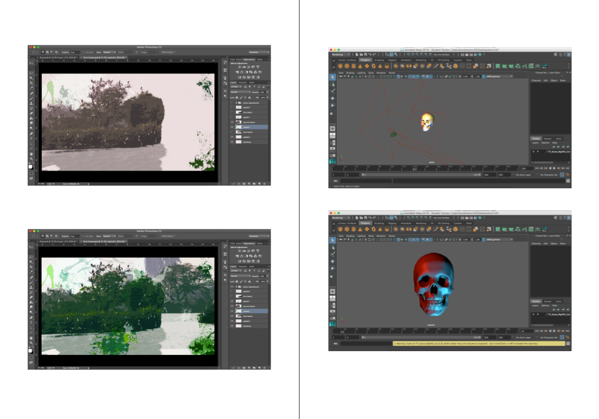Image resolution: width=599 pixels, height=419 pixels.
Task: Click polygon torus shelf icon in upper Maya window
Action: coord(374,66)
